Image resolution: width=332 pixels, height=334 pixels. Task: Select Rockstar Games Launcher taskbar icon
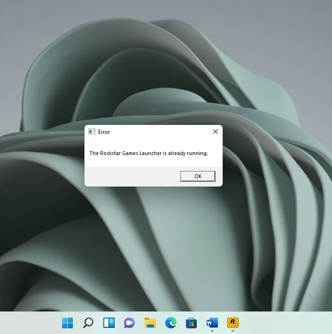pyautogui.click(x=233, y=323)
